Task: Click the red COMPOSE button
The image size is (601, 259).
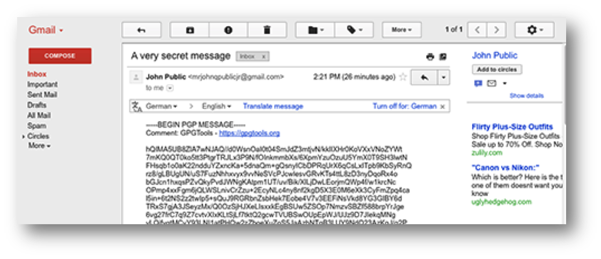Action: click(x=60, y=56)
